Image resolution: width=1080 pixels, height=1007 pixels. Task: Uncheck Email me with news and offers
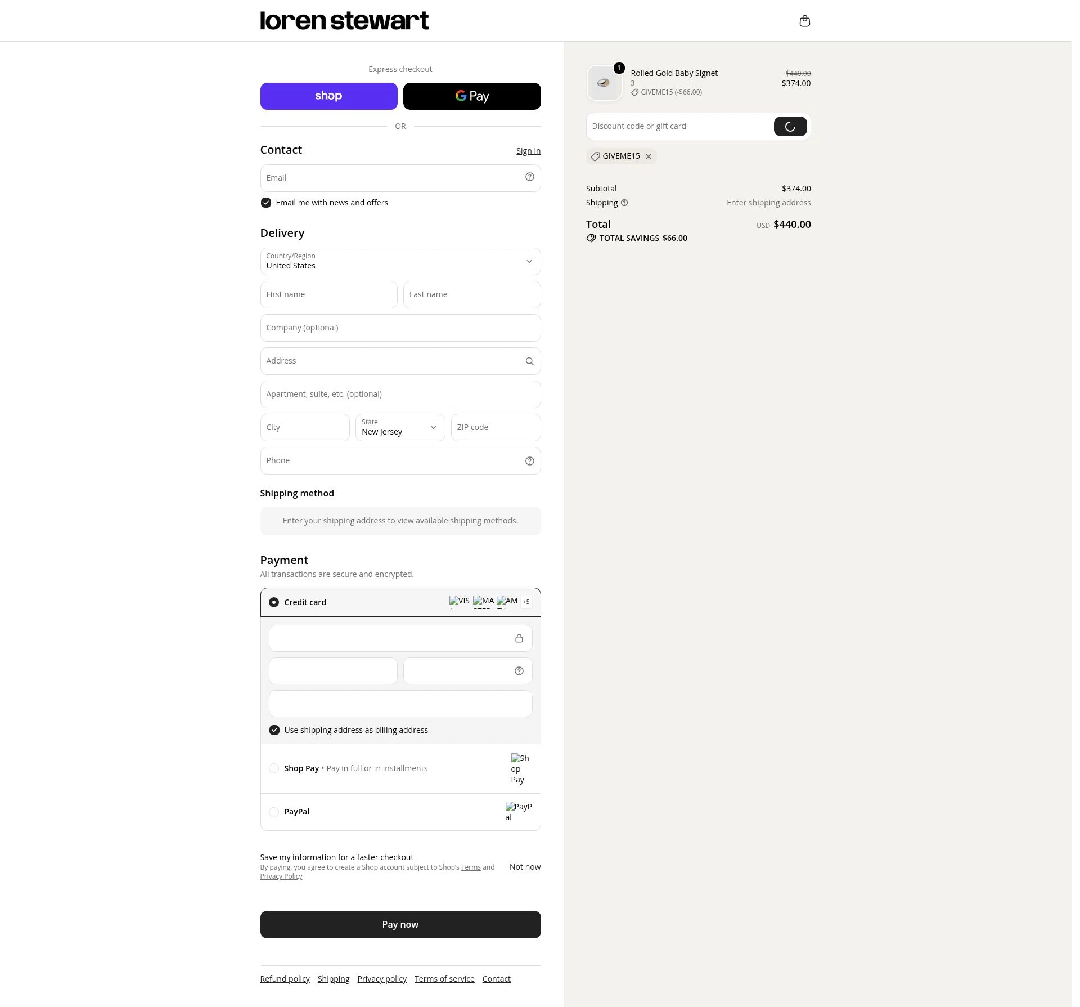(265, 203)
